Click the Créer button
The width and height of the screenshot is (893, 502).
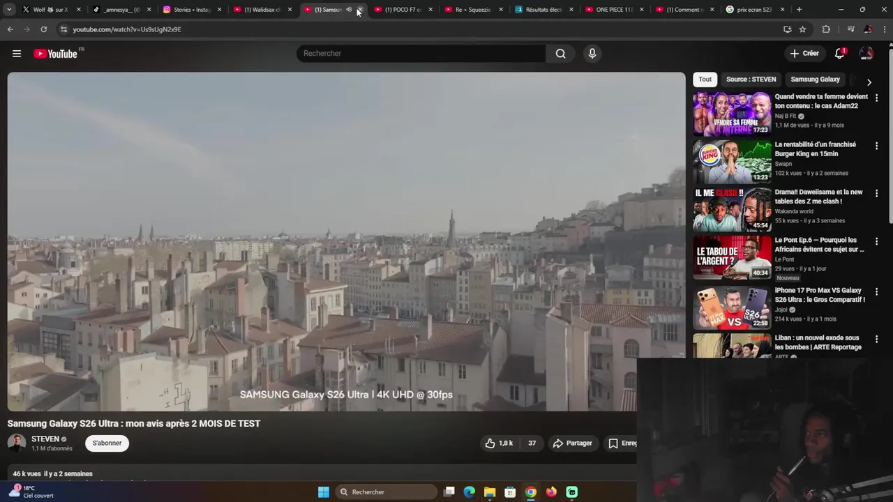804,54
